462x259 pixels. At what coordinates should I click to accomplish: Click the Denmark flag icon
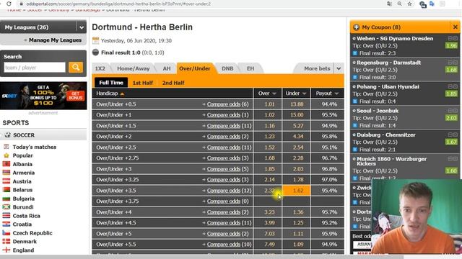(6, 242)
